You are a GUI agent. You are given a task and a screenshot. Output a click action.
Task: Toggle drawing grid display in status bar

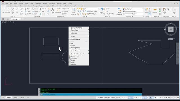point(122,98)
